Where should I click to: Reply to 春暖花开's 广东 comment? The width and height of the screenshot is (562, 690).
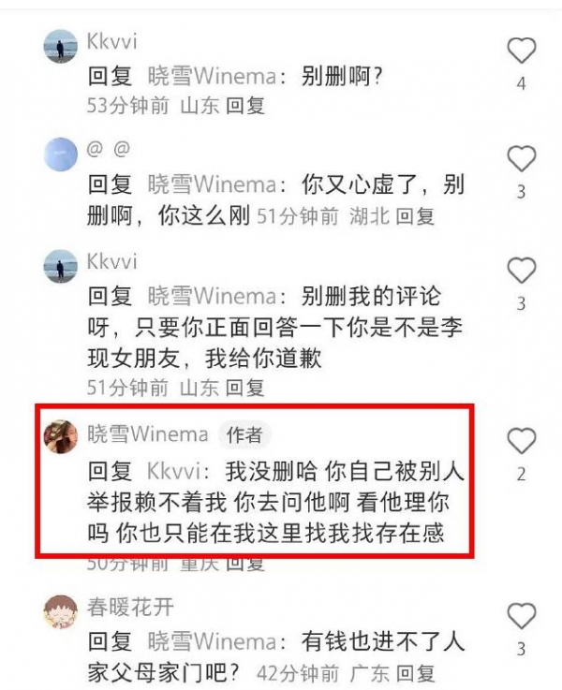pos(415,674)
